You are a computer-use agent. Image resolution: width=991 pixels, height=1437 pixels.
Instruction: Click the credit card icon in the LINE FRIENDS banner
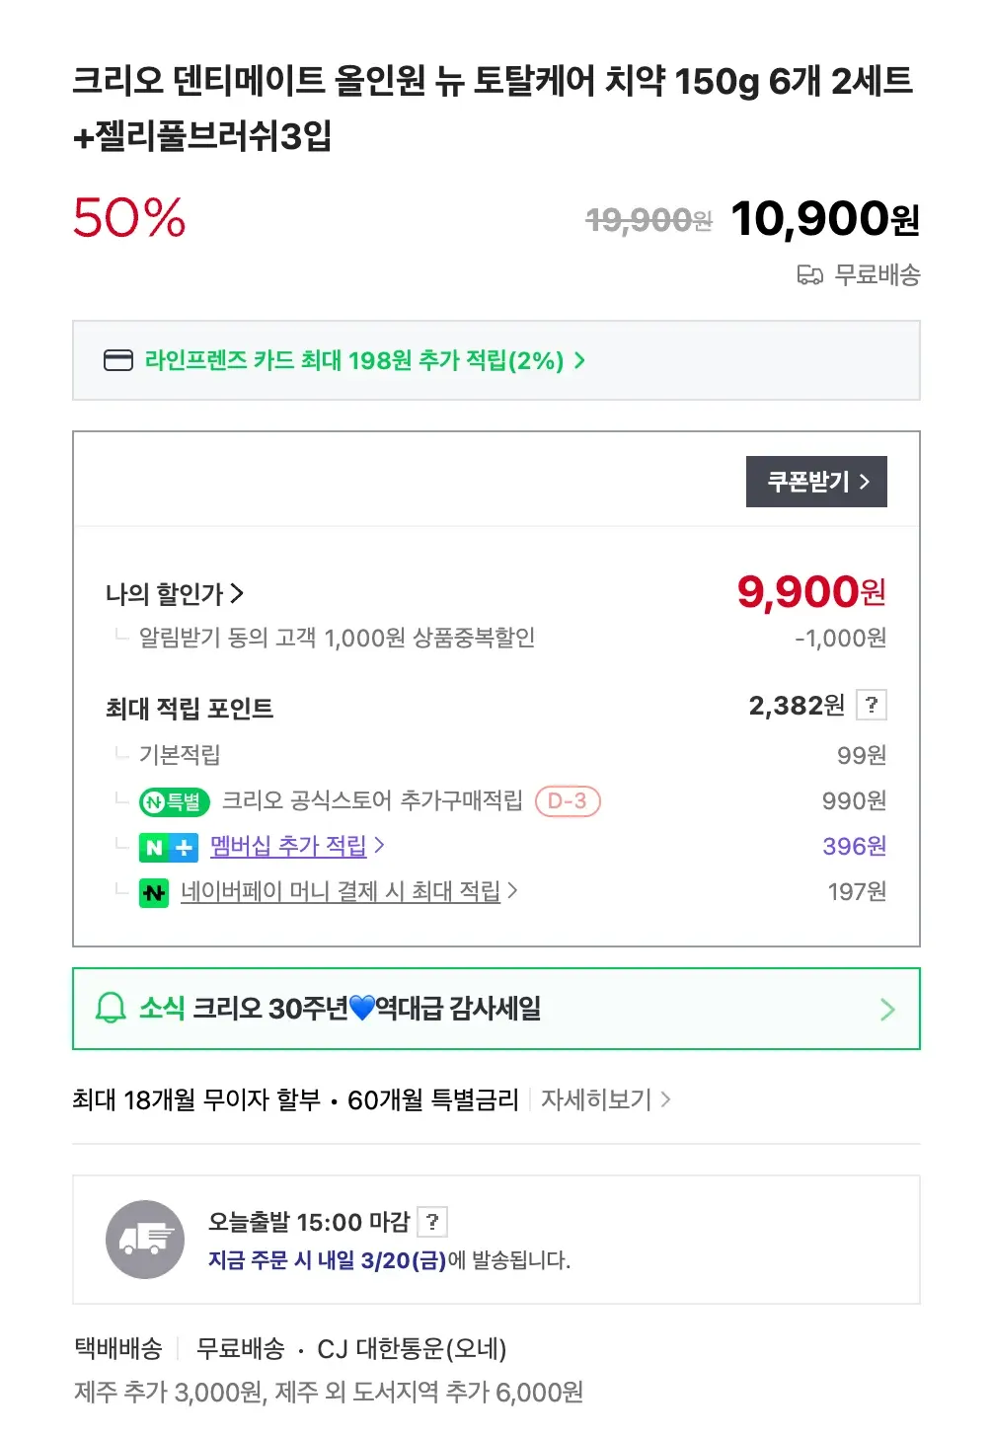coord(118,360)
